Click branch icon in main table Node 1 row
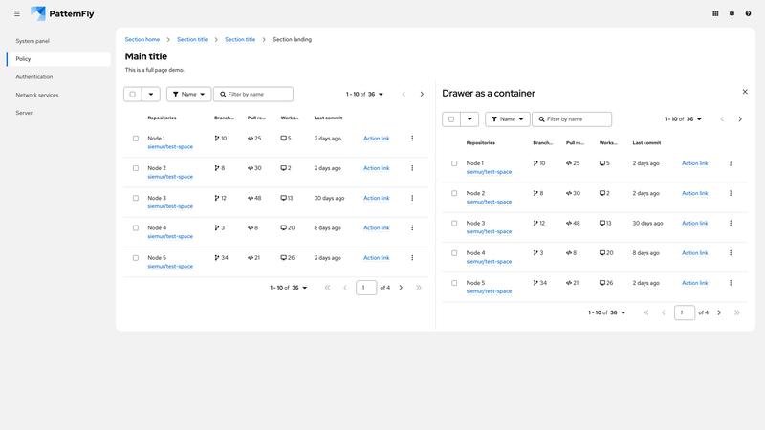The width and height of the screenshot is (765, 430). pyautogui.click(x=217, y=139)
